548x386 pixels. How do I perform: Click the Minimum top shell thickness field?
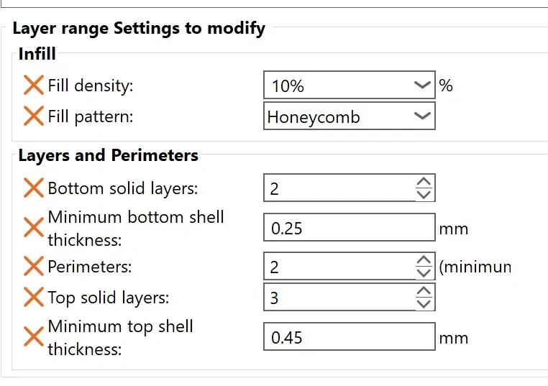click(x=349, y=337)
